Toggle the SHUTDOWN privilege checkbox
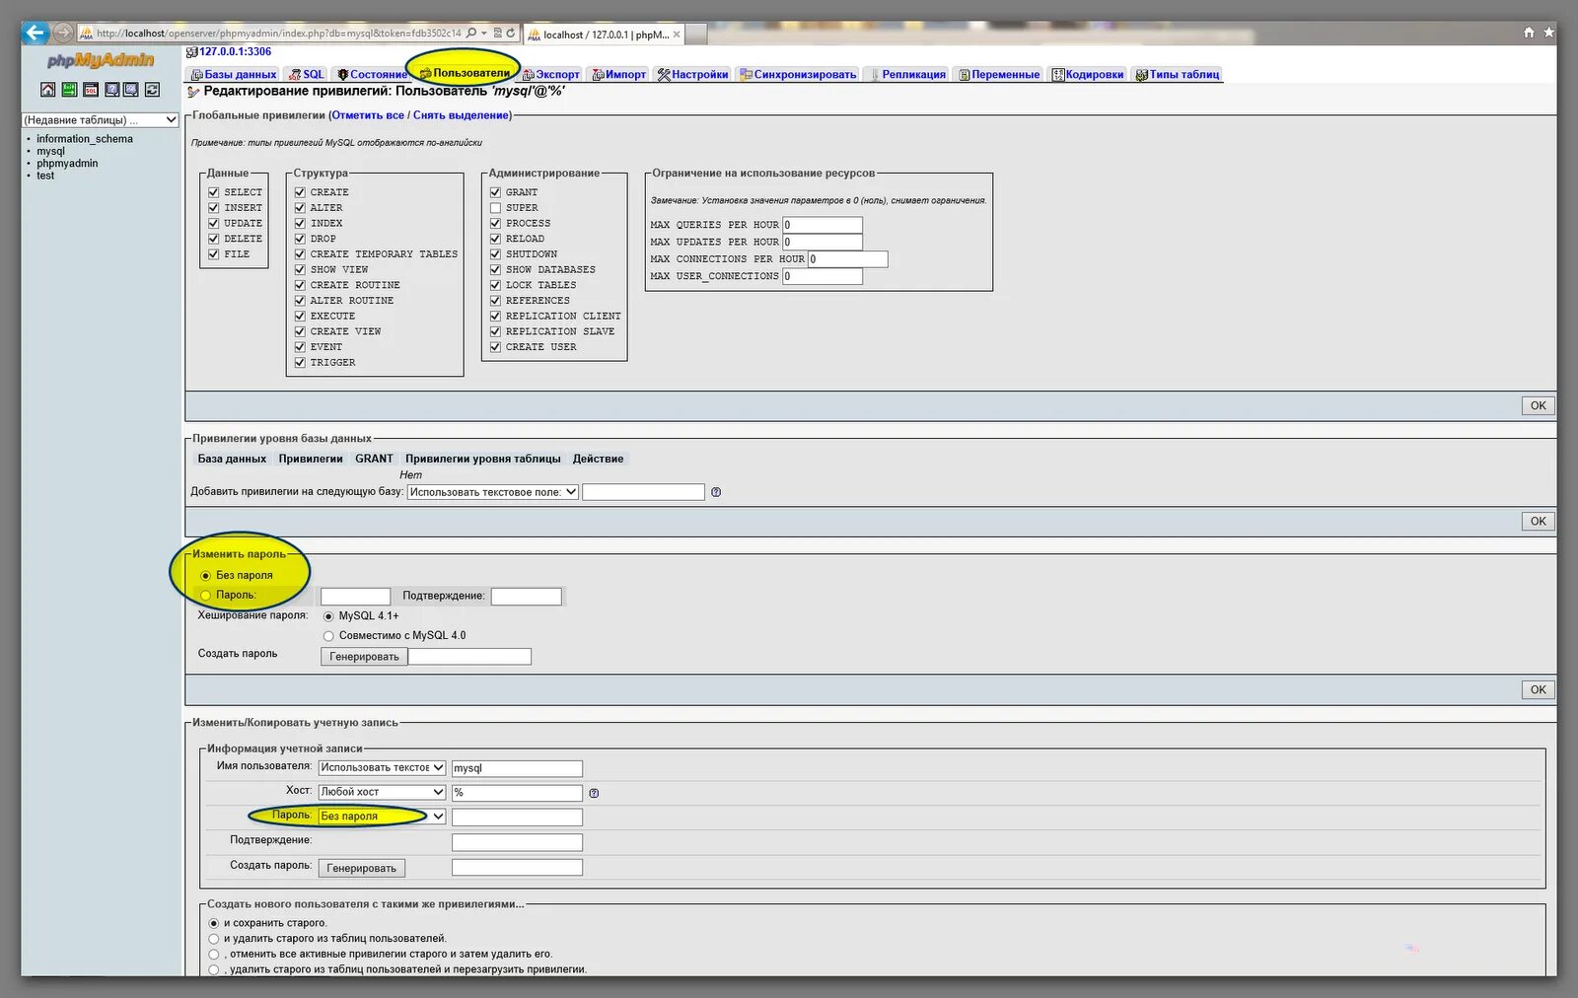Screen dimensions: 1578x998 pos(495,254)
